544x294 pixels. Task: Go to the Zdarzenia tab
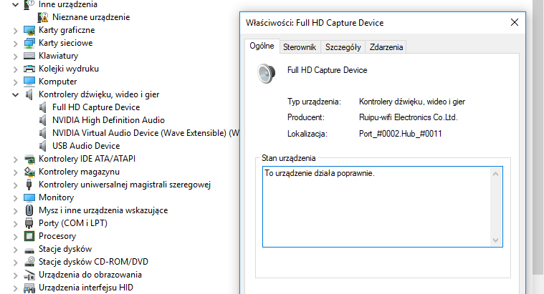386,47
